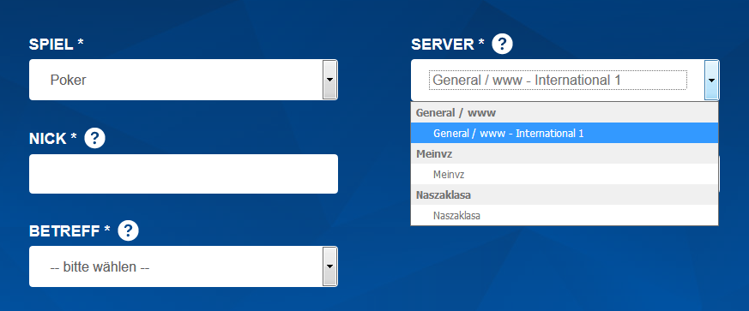The image size is (749, 311).
Task: Open the help icon next to SERVER
Action: point(502,45)
